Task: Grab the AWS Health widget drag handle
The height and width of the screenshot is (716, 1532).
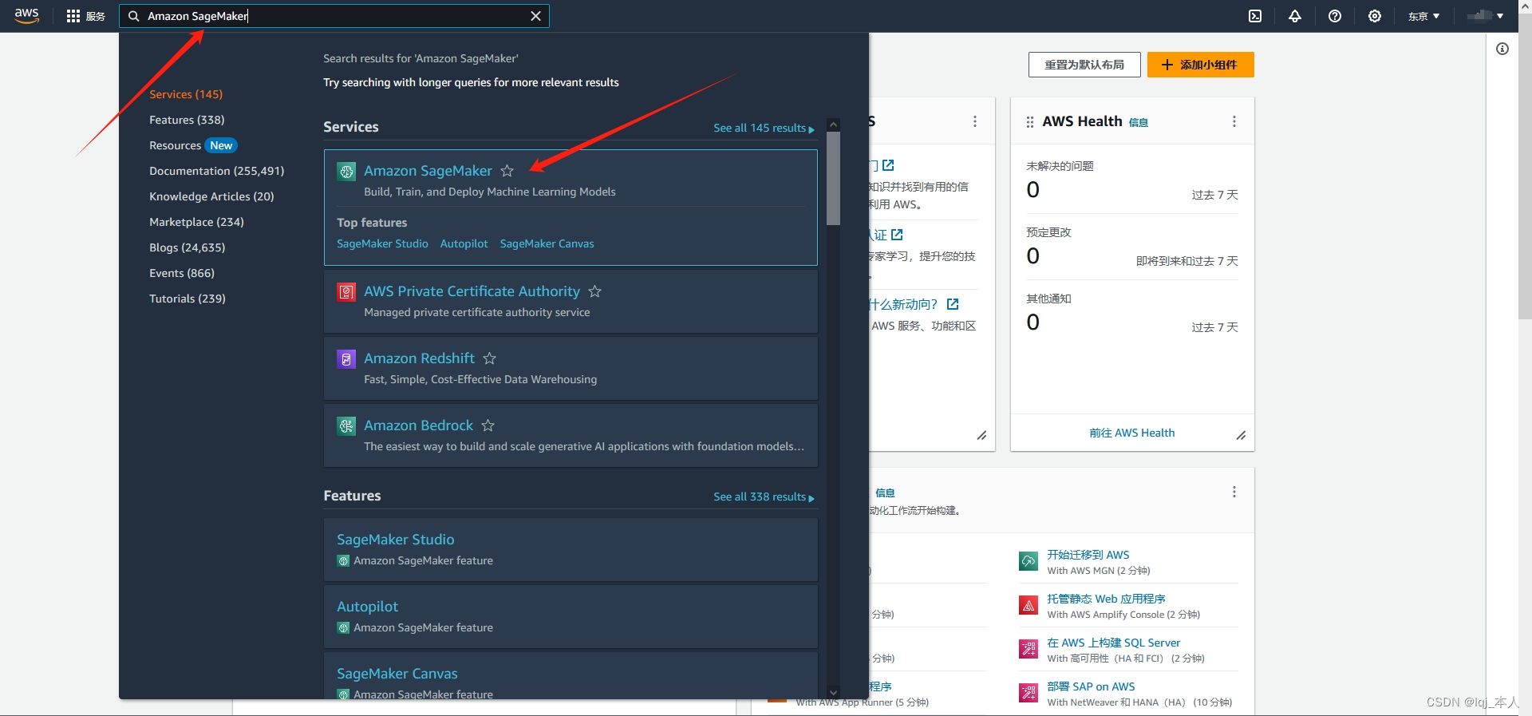Action: pyautogui.click(x=1029, y=122)
